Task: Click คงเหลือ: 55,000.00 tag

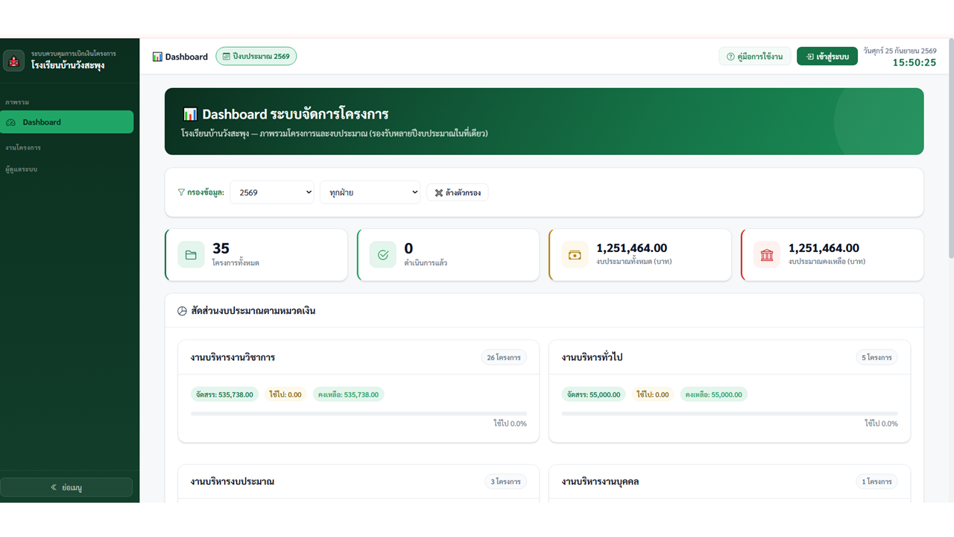Action: coord(713,395)
